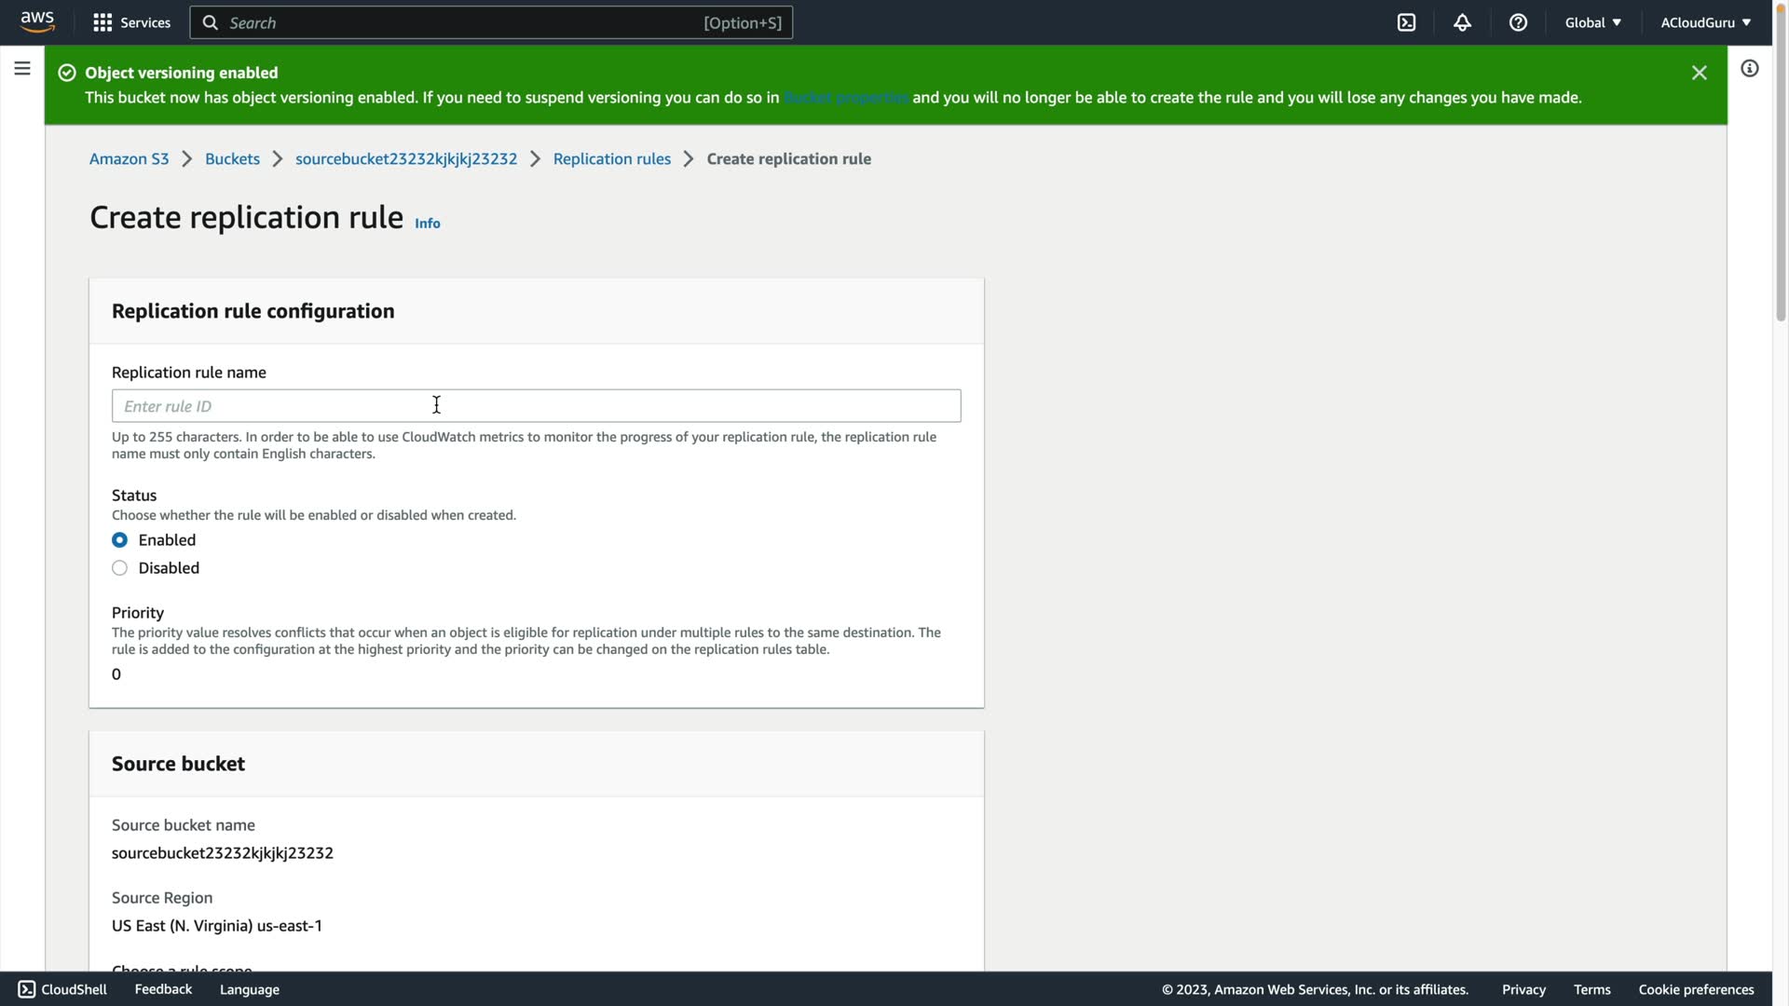
Task: Select the Disabled status radio button
Action: pos(119,568)
